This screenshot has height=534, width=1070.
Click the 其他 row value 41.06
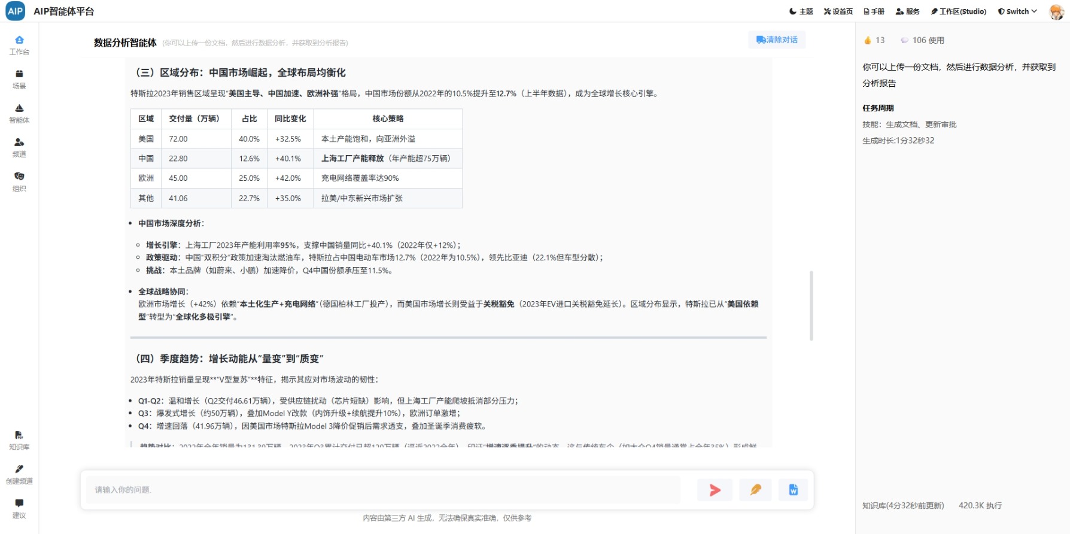pos(178,198)
